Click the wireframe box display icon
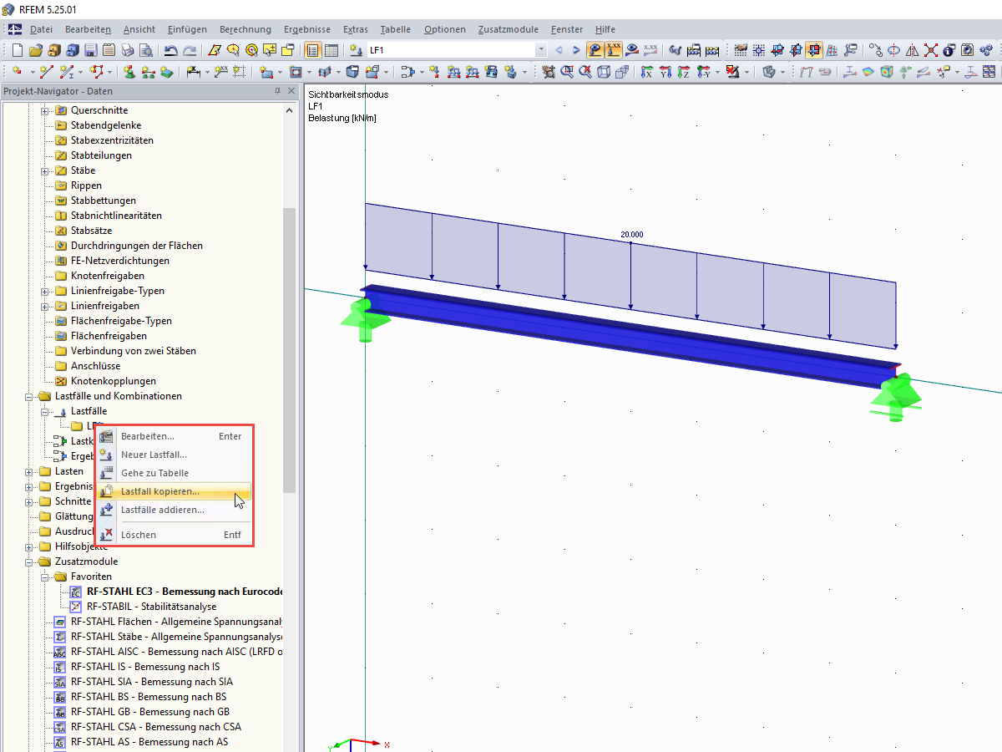This screenshot has width=1002, height=752. click(603, 72)
